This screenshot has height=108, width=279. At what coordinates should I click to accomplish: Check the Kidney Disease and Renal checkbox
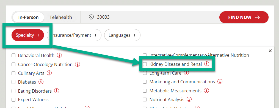point(145,64)
